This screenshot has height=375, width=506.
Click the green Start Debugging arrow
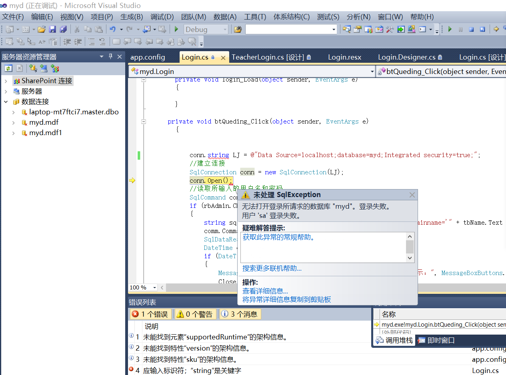[176, 29]
